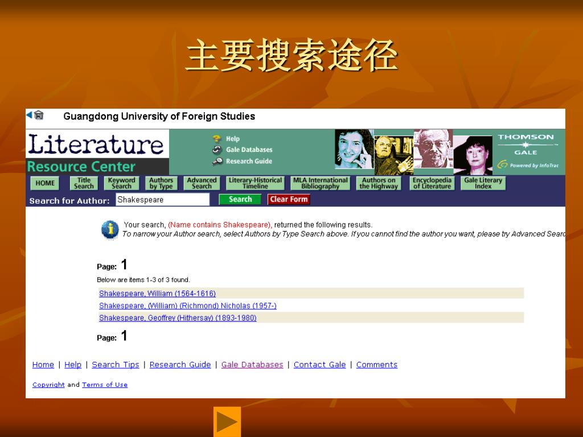
Task: Click the woman in black hat portrait
Action: 473,155
